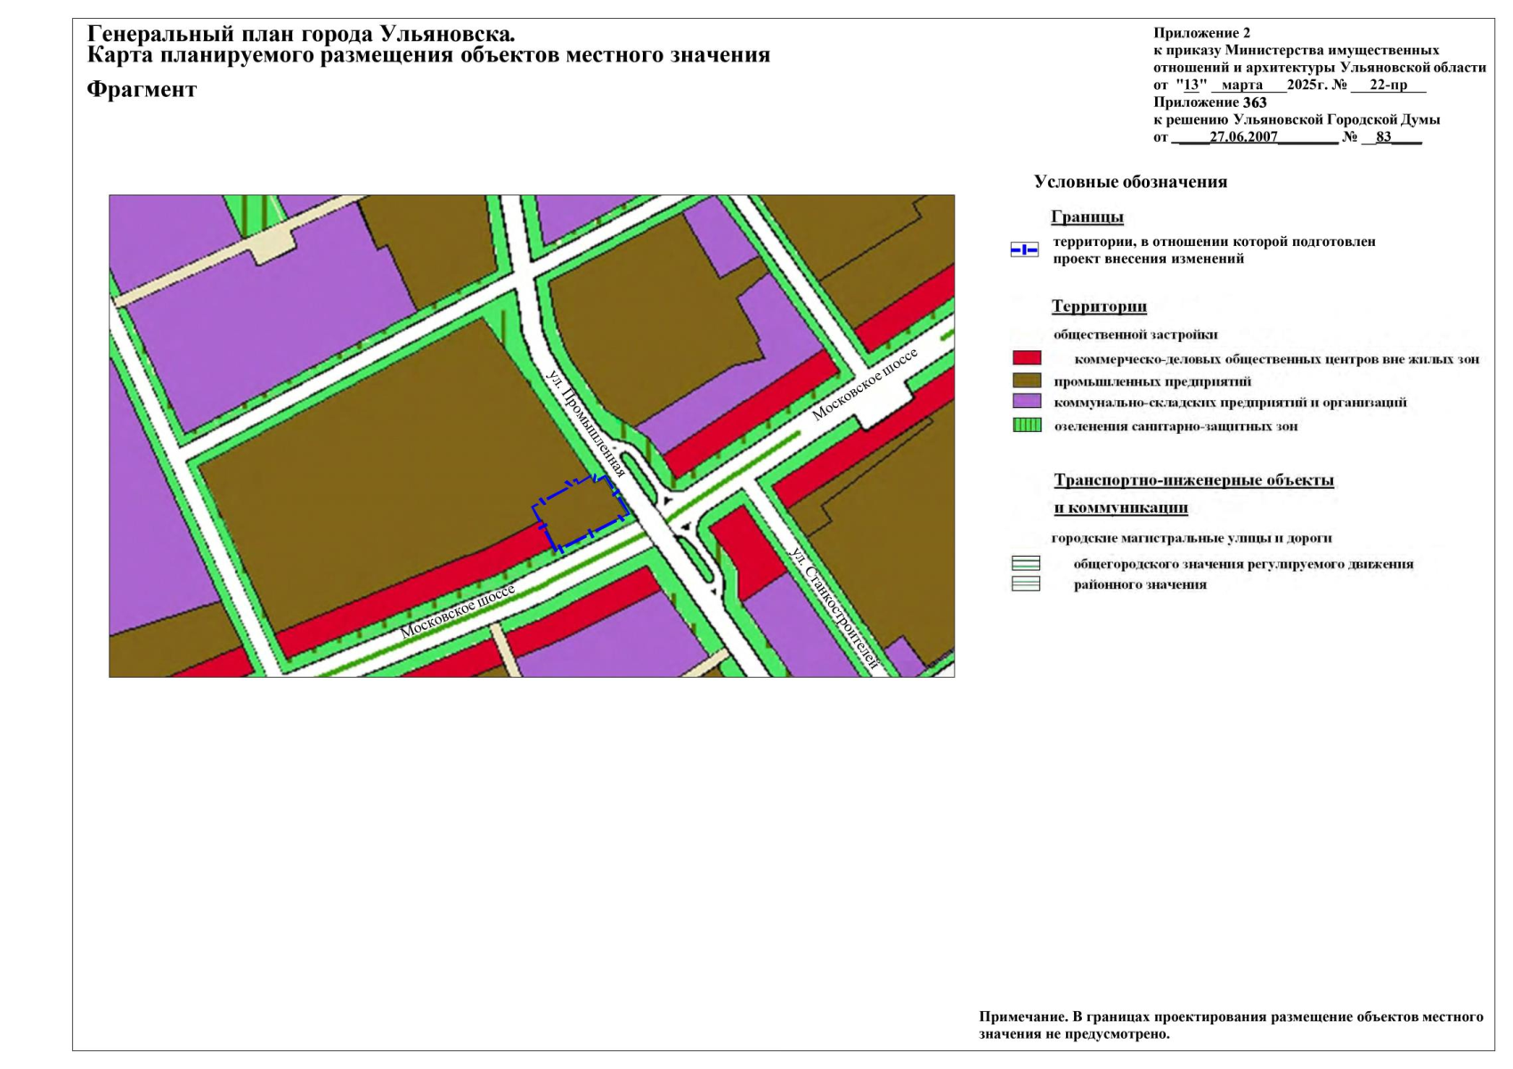Click the red commercial-business zone legend swatch
Screen dimensions: 1513x1069
(1026, 358)
